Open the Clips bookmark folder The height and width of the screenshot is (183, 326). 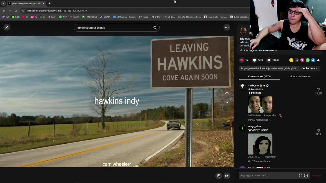pyautogui.click(x=144, y=17)
